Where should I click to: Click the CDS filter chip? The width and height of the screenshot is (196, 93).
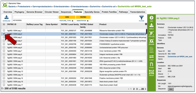point(67,17)
